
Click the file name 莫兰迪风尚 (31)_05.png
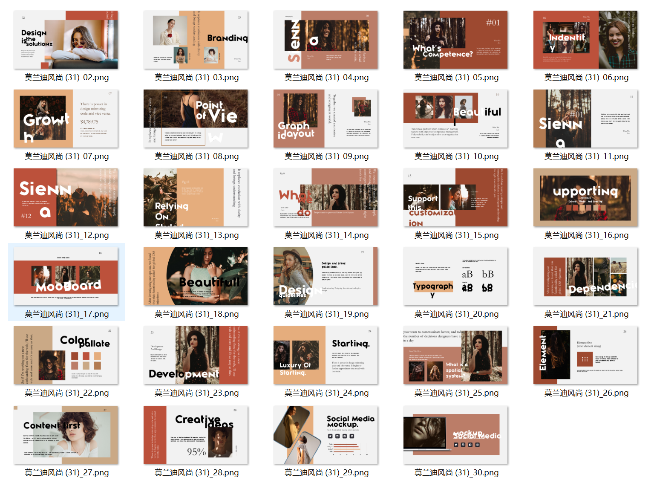pyautogui.click(x=456, y=77)
